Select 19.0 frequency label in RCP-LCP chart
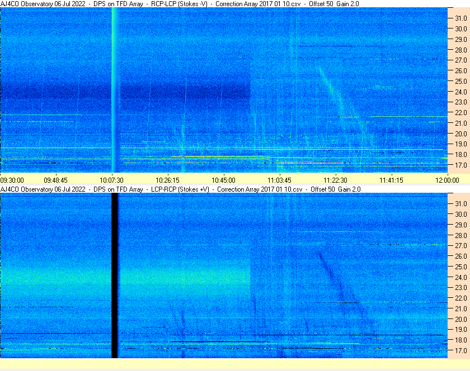The image size is (470, 371). (x=461, y=144)
